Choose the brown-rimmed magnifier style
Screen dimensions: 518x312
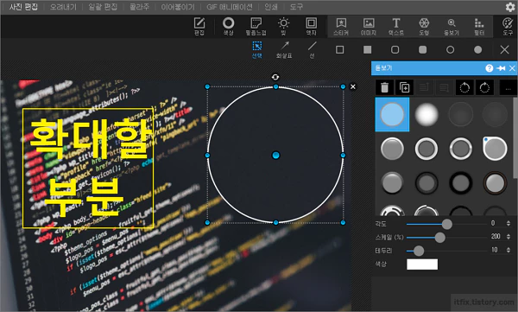click(x=495, y=182)
